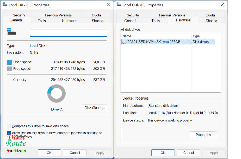The image size is (241, 159).
Task: Click the drive label text field
Action: coord(68,33)
